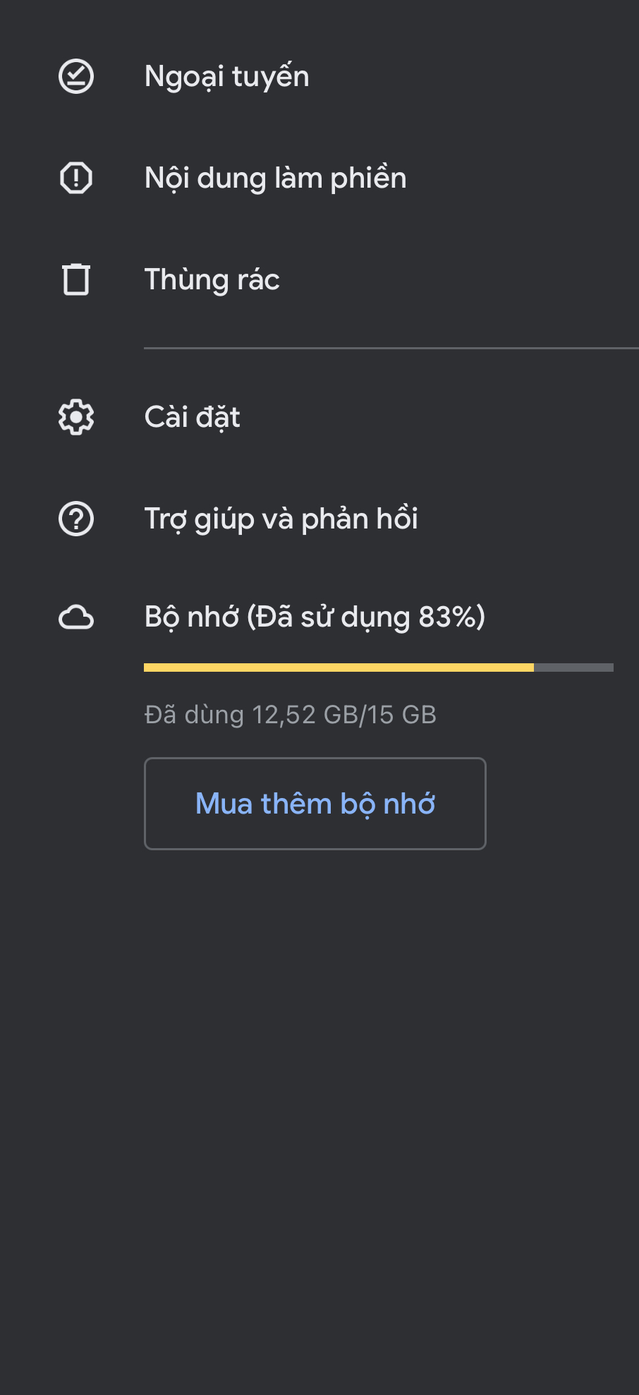Click the "15 GB" total capacity text
639x1395 pixels.
tap(401, 715)
